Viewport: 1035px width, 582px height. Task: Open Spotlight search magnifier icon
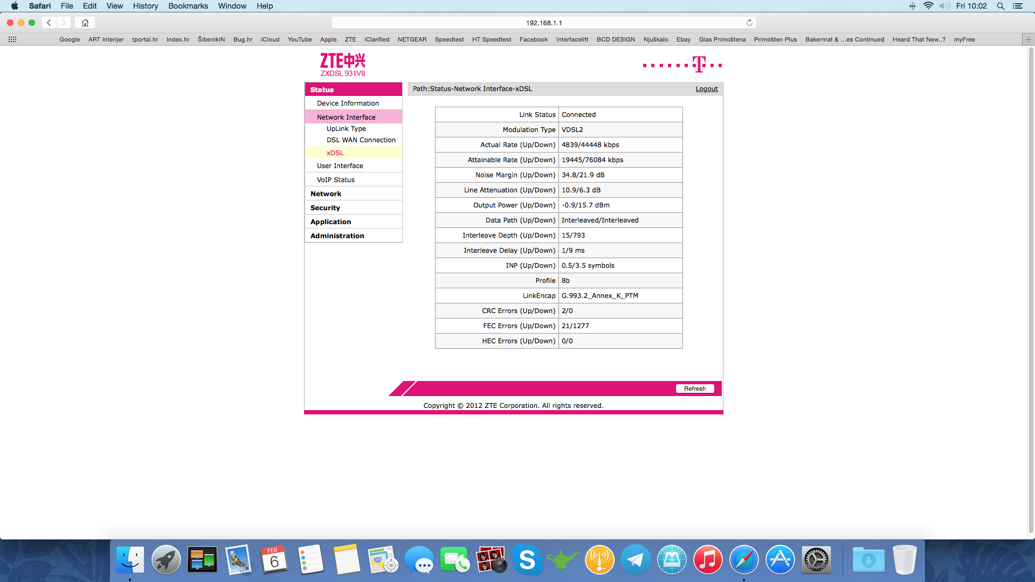coord(1000,6)
